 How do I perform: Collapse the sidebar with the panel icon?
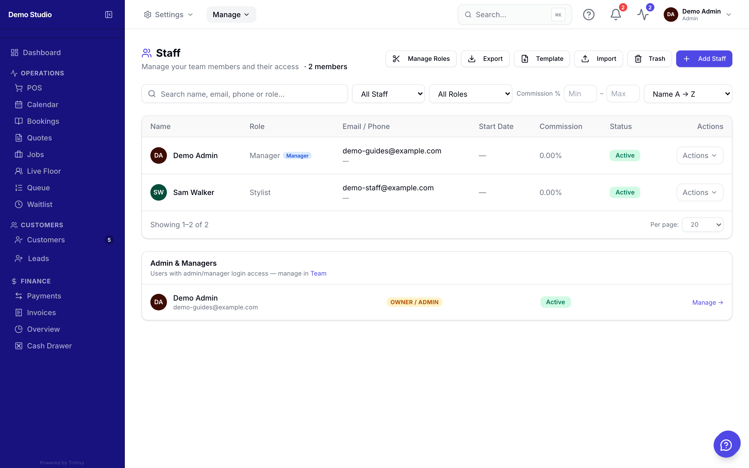pyautogui.click(x=109, y=15)
